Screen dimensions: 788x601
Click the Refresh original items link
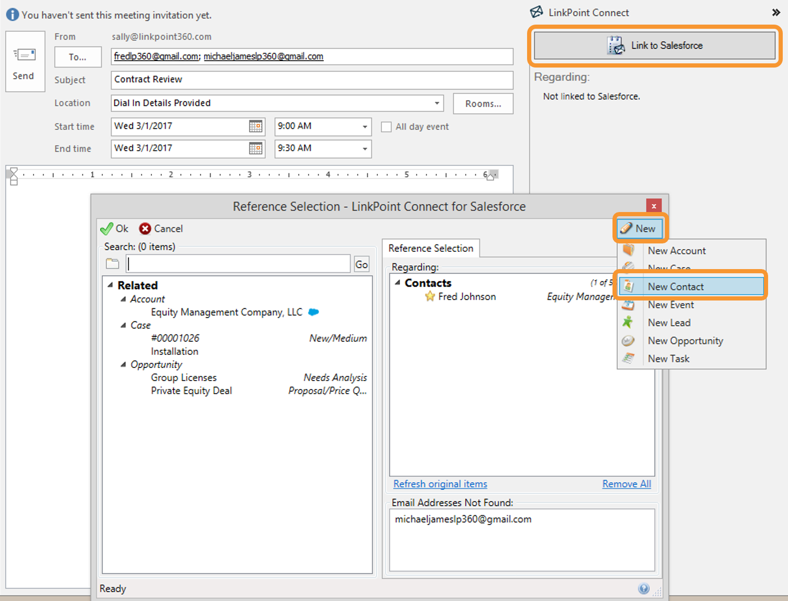tap(440, 484)
